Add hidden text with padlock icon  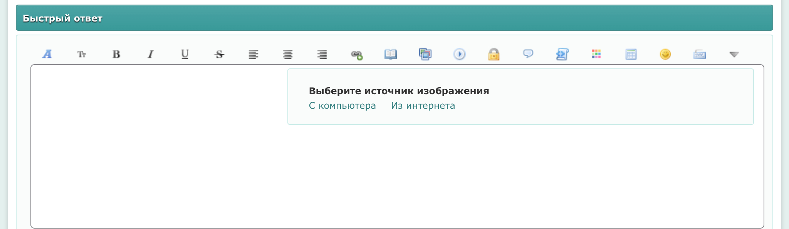coord(494,54)
